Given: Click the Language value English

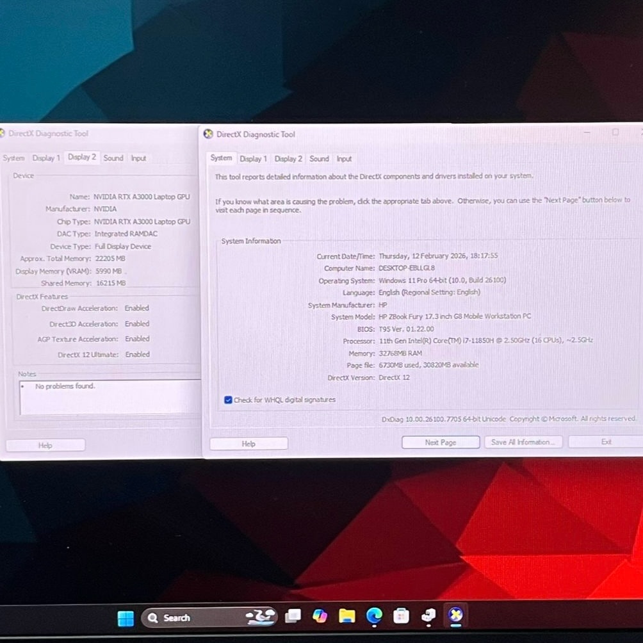Looking at the screenshot, I should point(429,293).
